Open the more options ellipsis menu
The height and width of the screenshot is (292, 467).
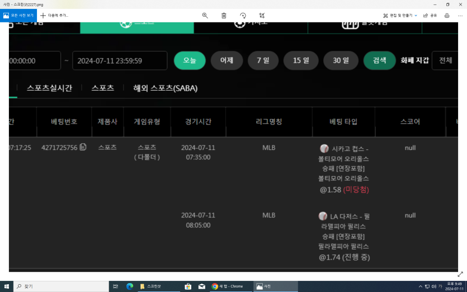point(460,16)
